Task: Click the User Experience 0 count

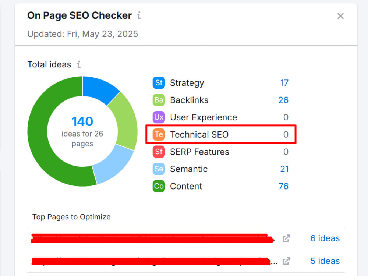Action: (x=286, y=117)
